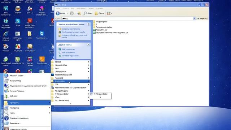The width and height of the screenshot is (231, 130).
Task: Open the Правка menu in Explorer
Action: pos(65,9)
